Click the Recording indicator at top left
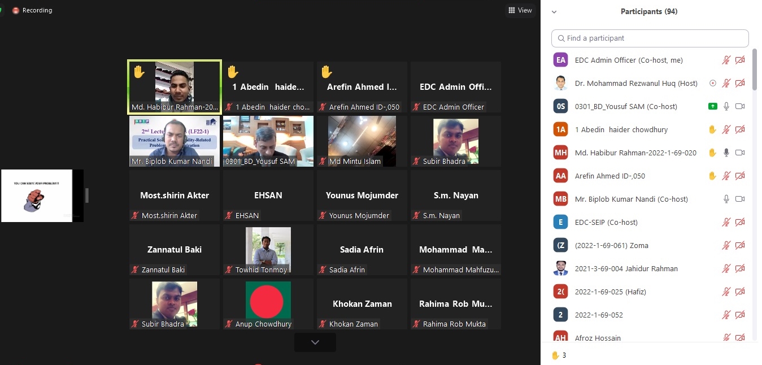 tap(32, 10)
